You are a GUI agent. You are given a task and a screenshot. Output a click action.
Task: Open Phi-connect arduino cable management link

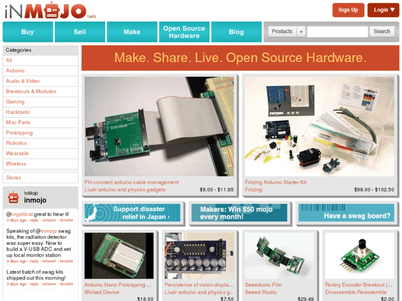click(132, 182)
